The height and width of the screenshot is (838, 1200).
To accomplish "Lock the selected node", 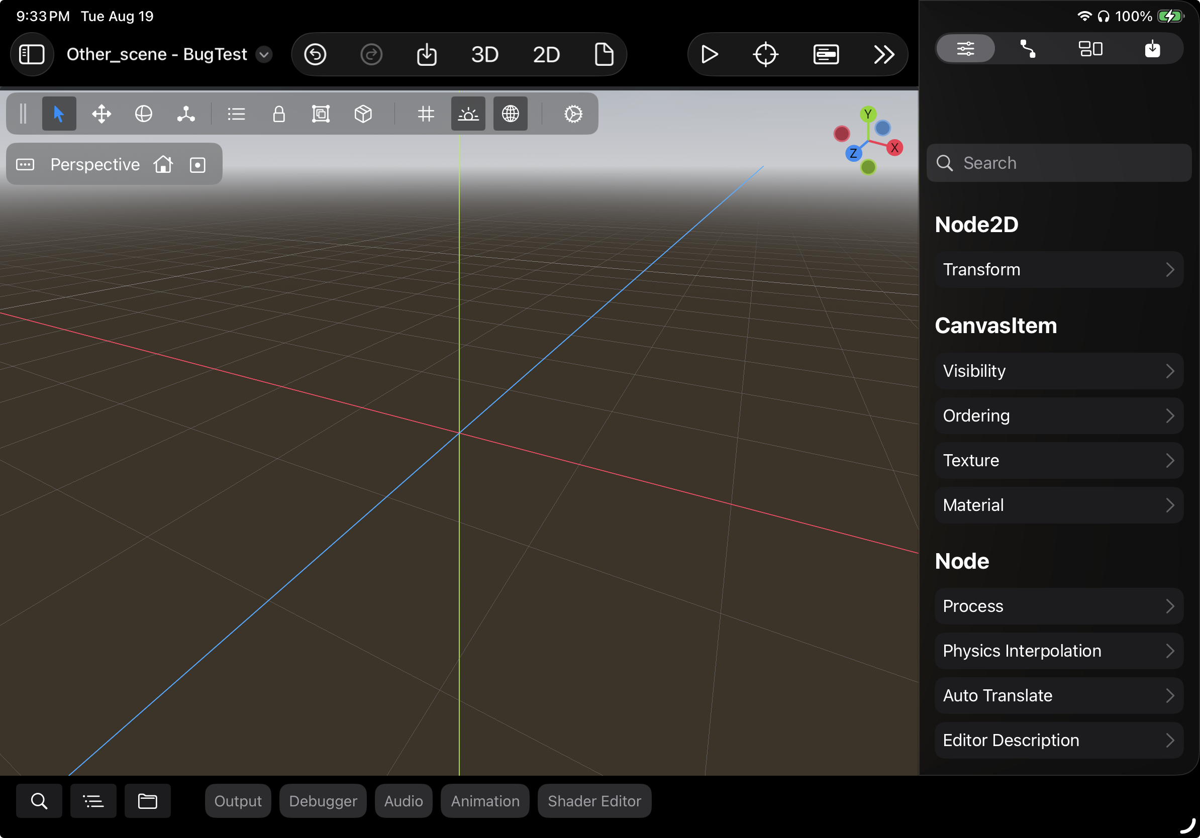I will point(279,114).
